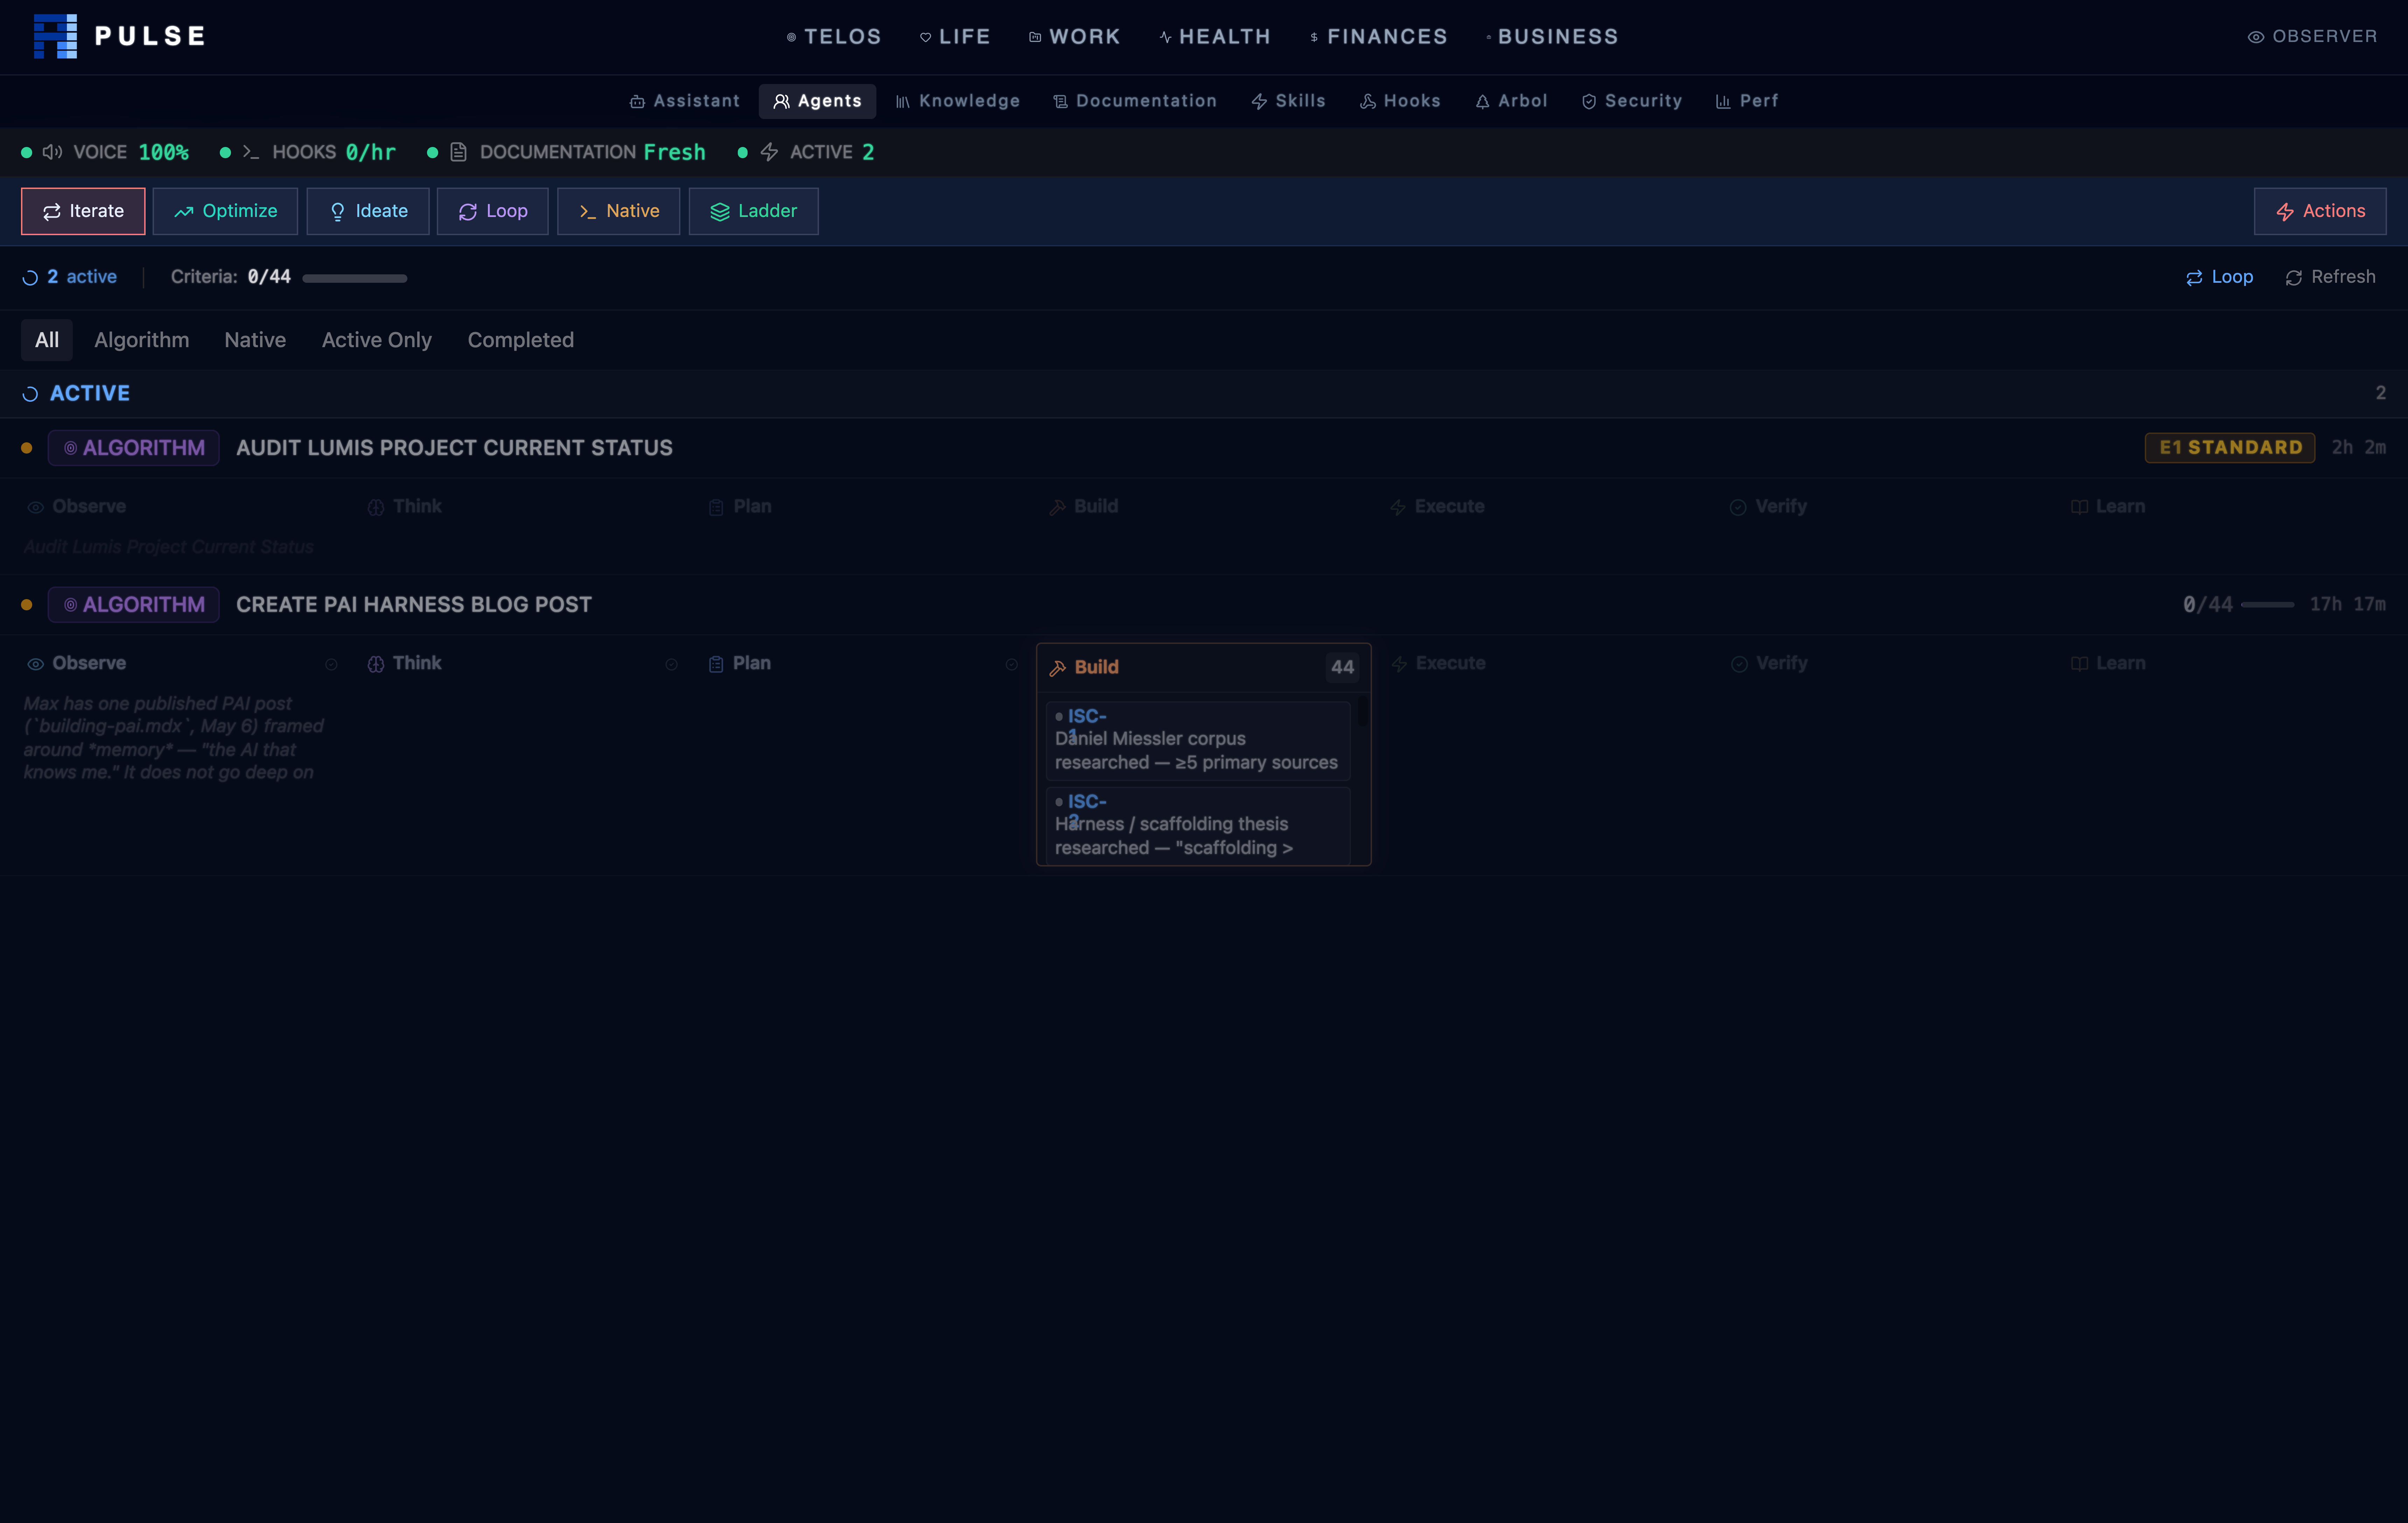Click the Ideate mode button
Viewport: 2408px width, 1523px height.
[x=368, y=211]
